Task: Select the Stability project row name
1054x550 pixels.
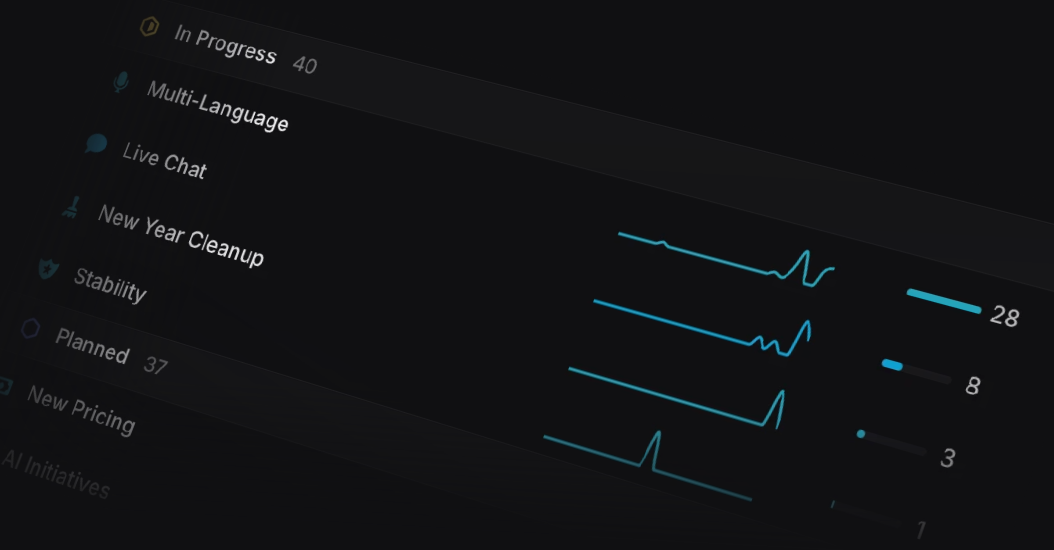Action: pos(110,285)
